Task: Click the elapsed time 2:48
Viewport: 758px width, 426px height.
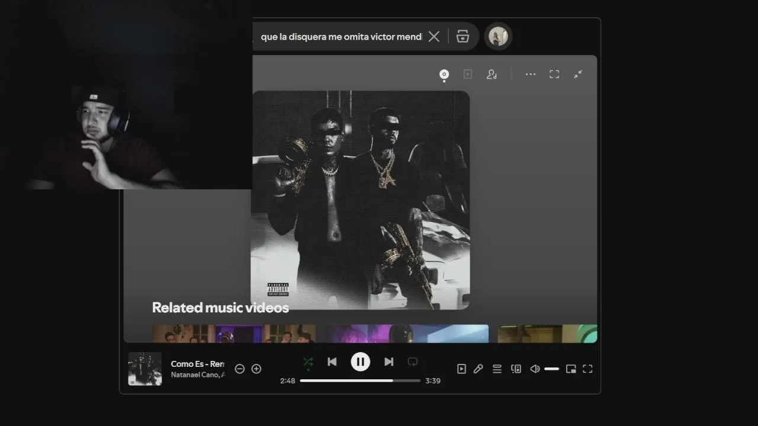Action: (x=288, y=381)
